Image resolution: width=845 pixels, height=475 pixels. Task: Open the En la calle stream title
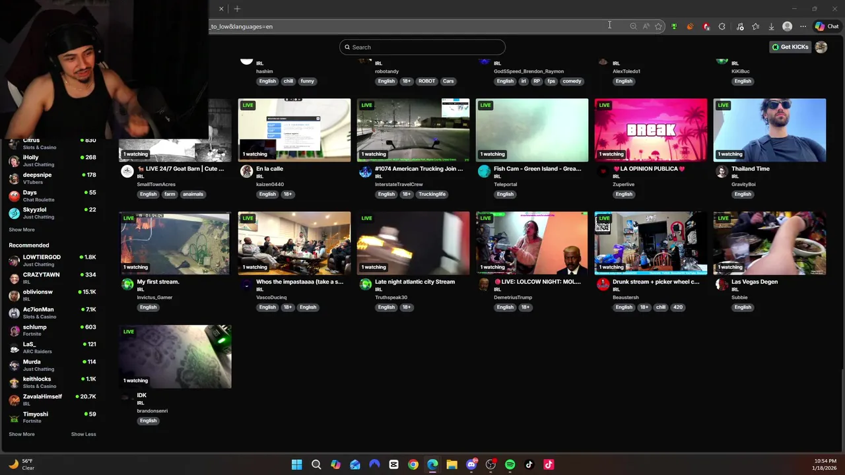pos(269,169)
